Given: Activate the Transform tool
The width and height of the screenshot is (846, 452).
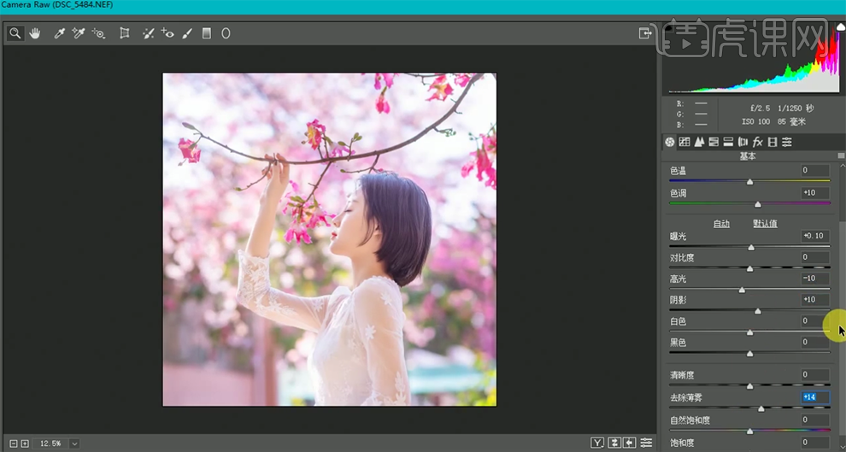Looking at the screenshot, I should click(125, 33).
